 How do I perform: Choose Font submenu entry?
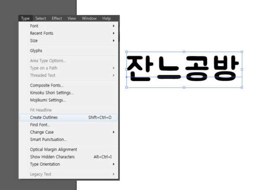pyautogui.click(x=68, y=26)
